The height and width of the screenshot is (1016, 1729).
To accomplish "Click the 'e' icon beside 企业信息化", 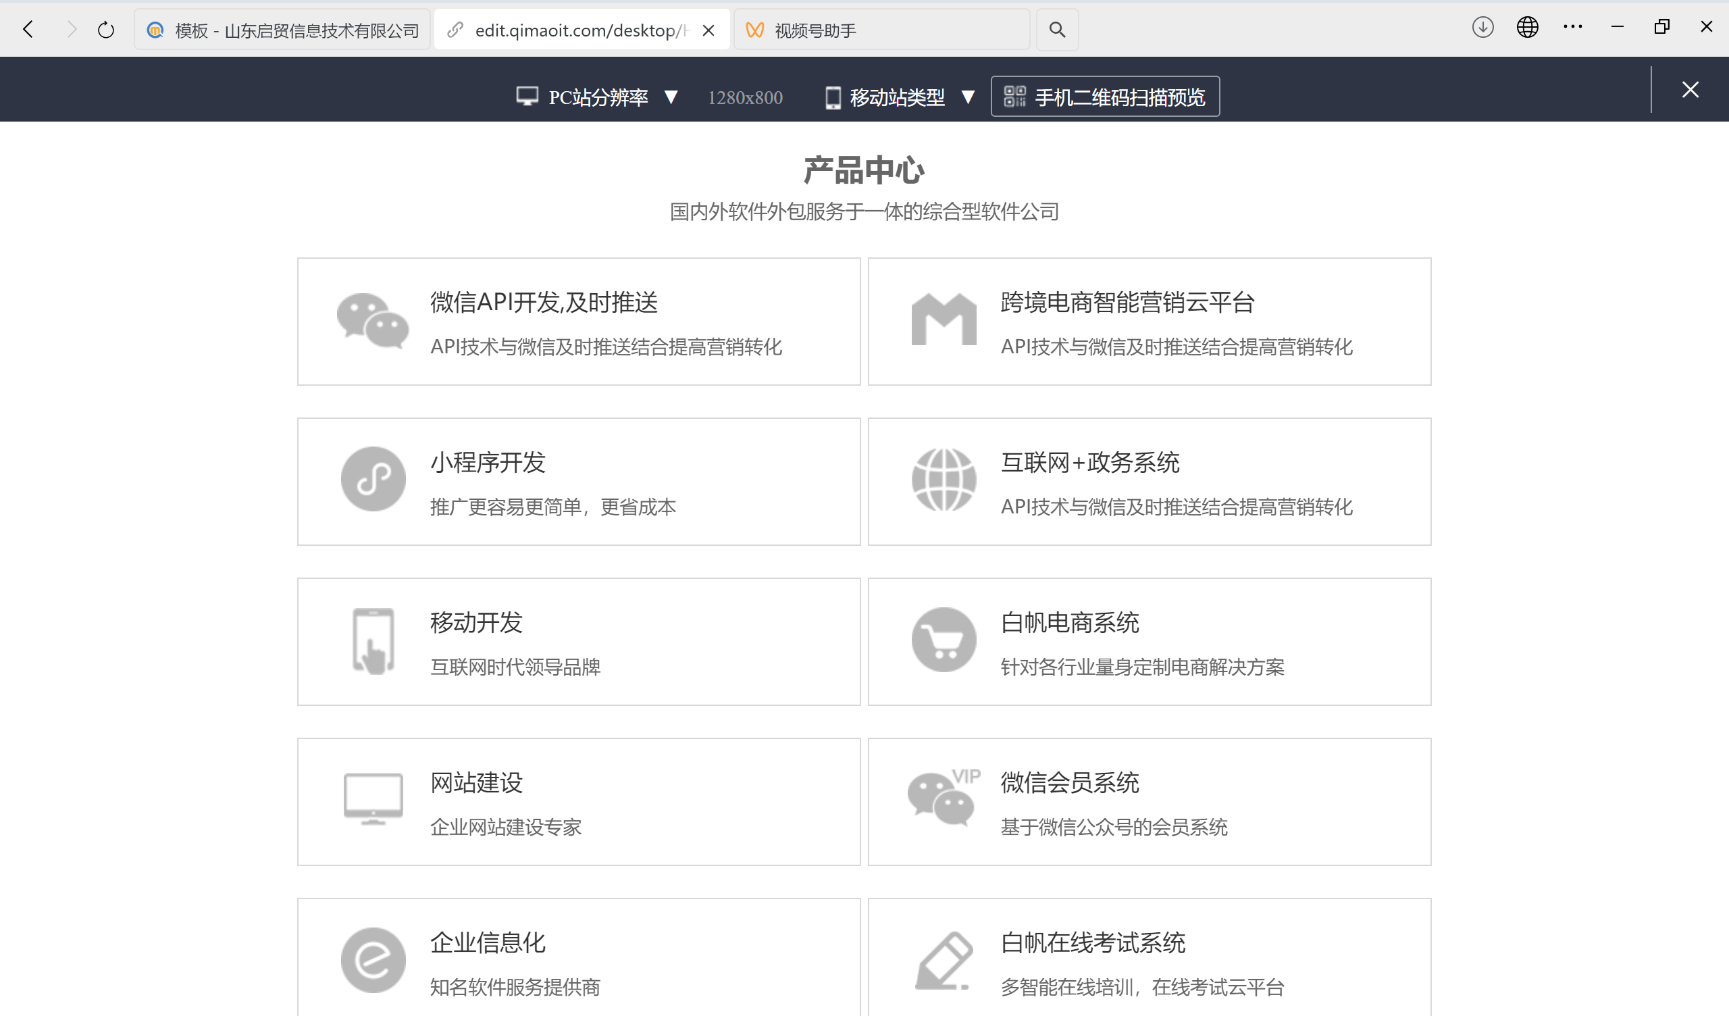I will click(x=373, y=960).
